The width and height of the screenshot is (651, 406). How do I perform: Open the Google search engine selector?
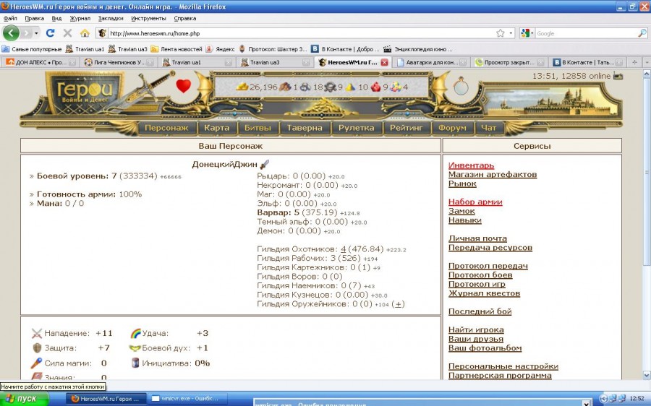pos(527,33)
